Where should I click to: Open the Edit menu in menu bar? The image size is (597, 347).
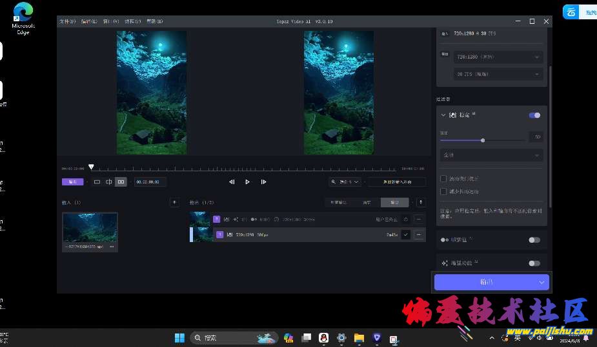click(x=89, y=21)
